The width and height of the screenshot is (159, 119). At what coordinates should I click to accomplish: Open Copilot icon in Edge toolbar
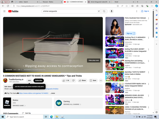[x=156, y=6]
